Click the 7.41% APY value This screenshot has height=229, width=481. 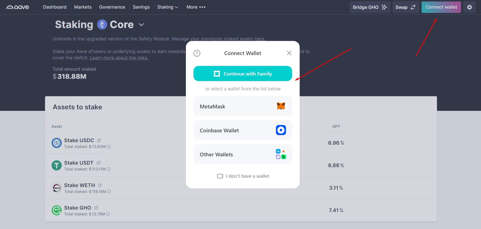[336, 210]
